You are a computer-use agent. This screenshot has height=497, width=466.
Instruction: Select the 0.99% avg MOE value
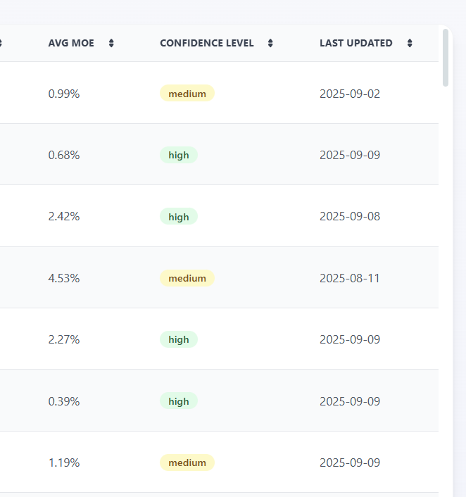(x=64, y=94)
